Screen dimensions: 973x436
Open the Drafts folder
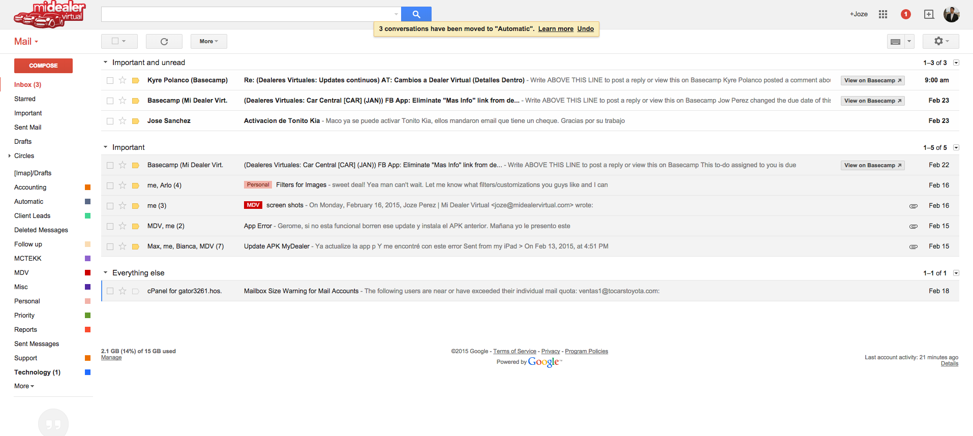pyautogui.click(x=23, y=142)
